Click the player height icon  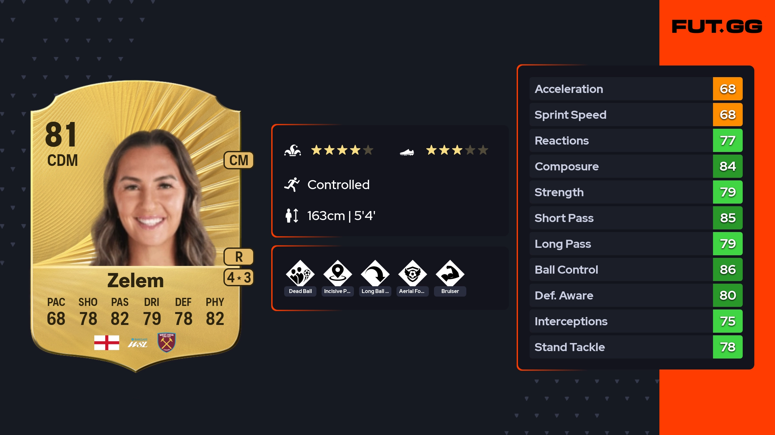pos(292,215)
